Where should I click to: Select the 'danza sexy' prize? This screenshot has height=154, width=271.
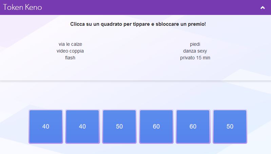tap(195, 51)
